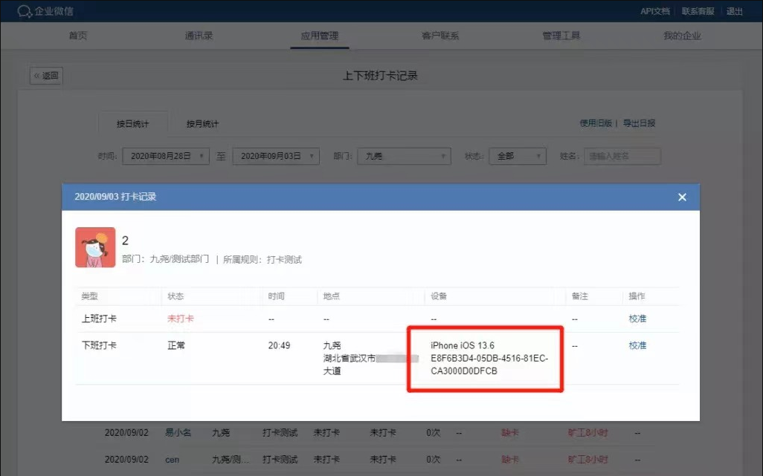This screenshot has height=476, width=763.
Task: Switch to the 管理工具 tab
Action: (561, 36)
